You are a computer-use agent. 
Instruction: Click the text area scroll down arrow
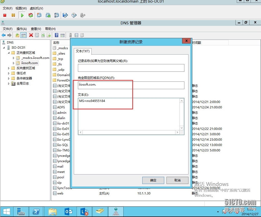[182, 128]
